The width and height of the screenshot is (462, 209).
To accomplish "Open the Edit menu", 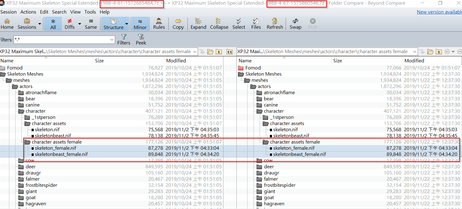I will point(44,12).
